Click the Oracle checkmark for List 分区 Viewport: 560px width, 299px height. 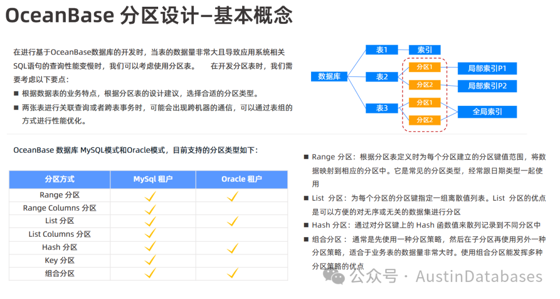tap(232, 221)
